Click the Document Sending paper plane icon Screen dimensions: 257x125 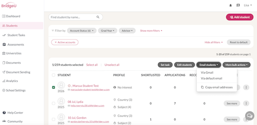click(4, 72)
